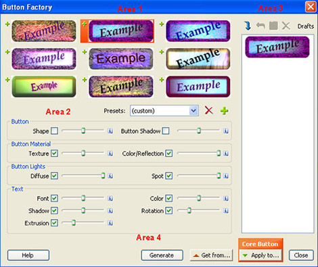This screenshot has height=267, width=318.
Task: Select the draft thumbnail in Drafts list
Action: pyautogui.click(x=277, y=47)
